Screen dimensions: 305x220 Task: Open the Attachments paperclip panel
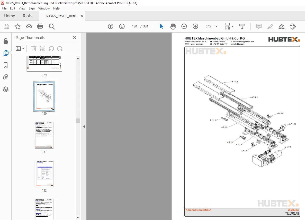[x=6, y=77]
